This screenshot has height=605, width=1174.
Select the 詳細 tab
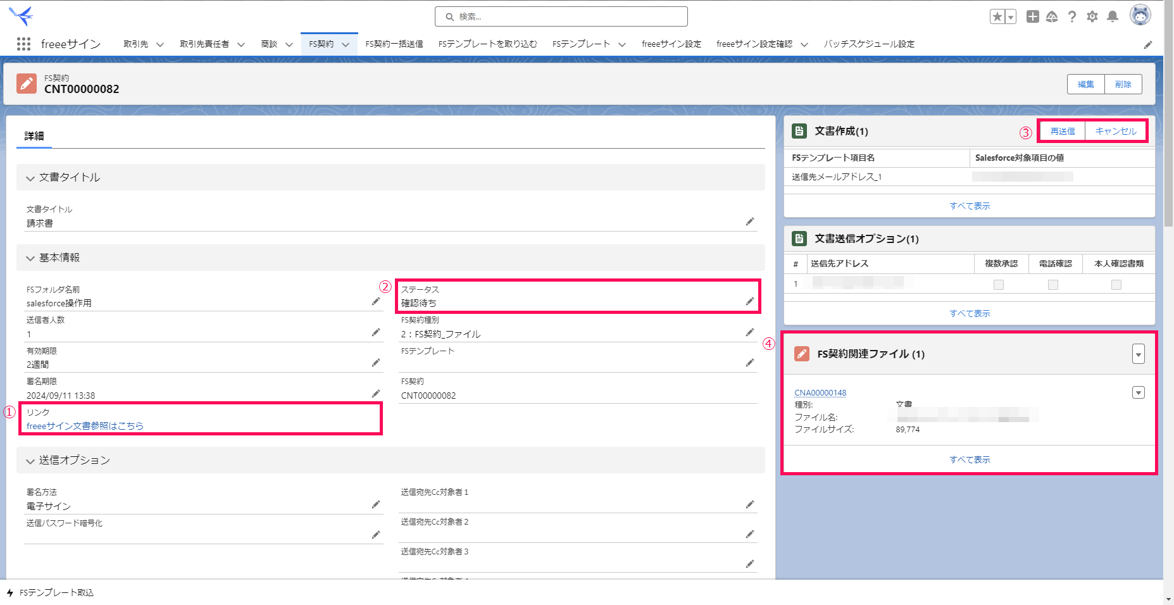(x=34, y=136)
